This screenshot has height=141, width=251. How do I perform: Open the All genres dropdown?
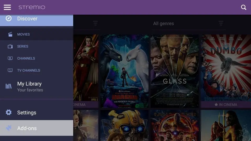click(189, 23)
